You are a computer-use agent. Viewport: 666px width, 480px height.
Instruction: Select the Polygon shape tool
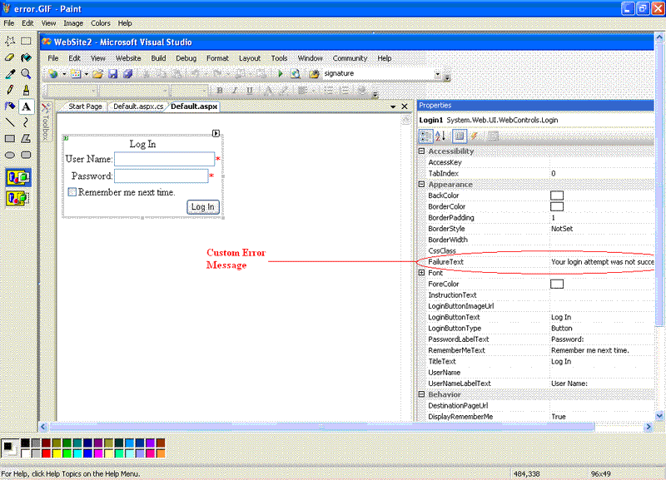[x=26, y=138]
